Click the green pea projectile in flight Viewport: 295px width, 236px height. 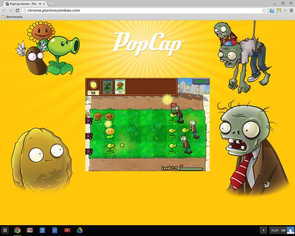click(122, 146)
